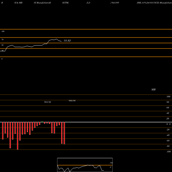Image resolution: width=172 pixels, height=172 pixels.
Task: Click the MR axis label 60
Action: 168,108
